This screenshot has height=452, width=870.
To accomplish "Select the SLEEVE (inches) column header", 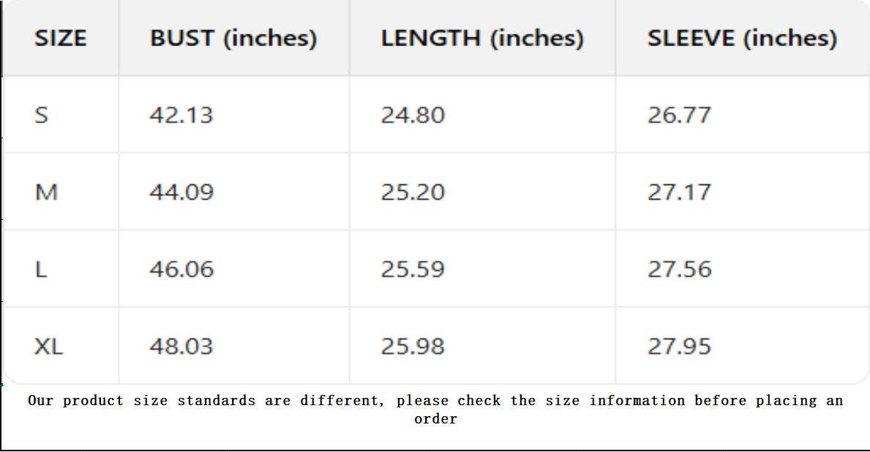I will (742, 39).
